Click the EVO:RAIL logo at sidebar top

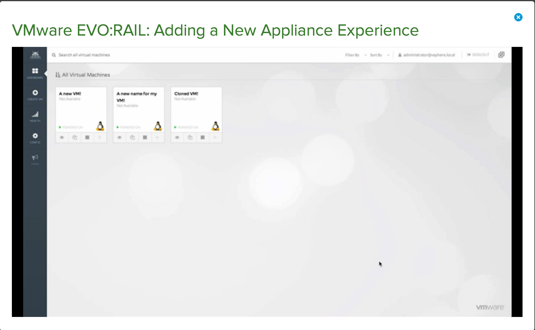coord(35,55)
